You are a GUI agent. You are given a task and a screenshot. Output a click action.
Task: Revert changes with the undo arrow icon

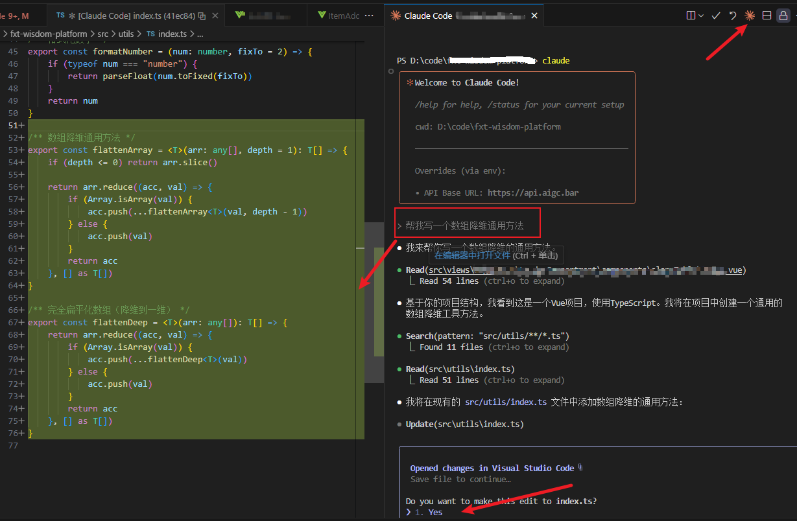pyautogui.click(x=733, y=16)
